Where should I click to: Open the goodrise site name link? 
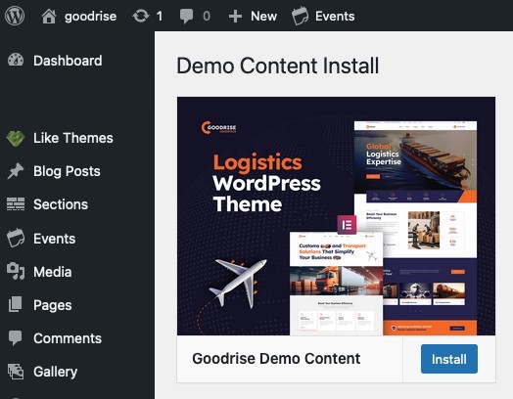coord(91,16)
